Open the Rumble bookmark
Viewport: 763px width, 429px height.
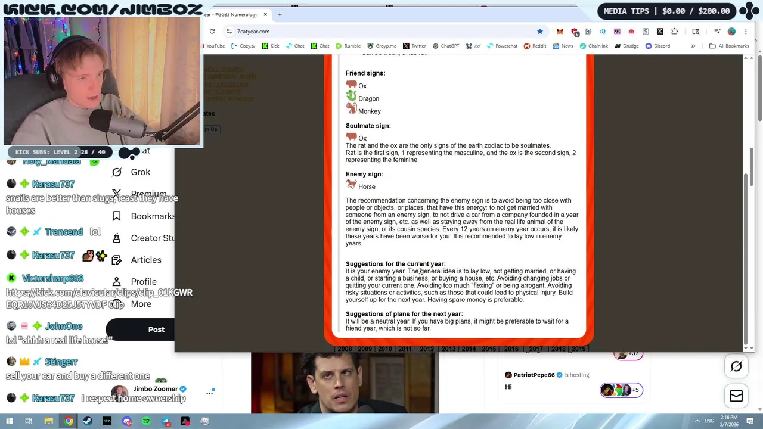[348, 46]
